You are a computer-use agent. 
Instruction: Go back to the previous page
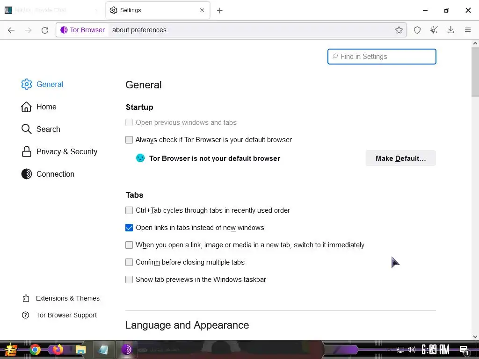(x=11, y=30)
